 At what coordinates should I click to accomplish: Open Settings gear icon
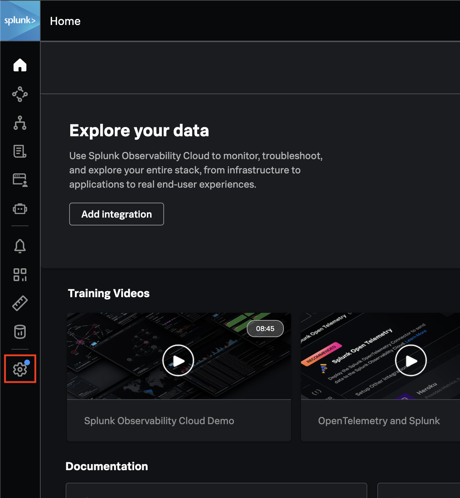pyautogui.click(x=20, y=369)
